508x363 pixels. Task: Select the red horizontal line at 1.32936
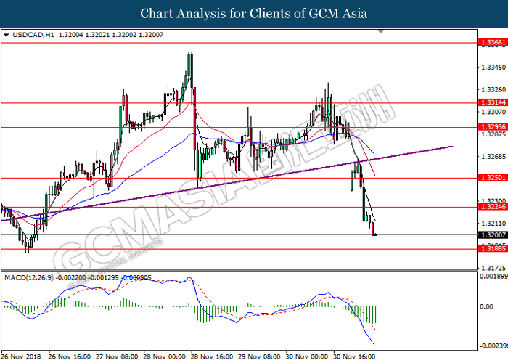(x=239, y=127)
